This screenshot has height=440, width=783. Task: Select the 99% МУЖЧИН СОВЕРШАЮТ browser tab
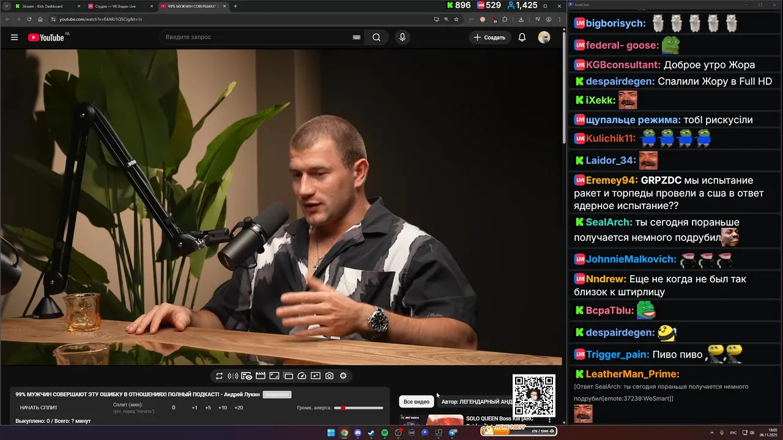point(193,6)
